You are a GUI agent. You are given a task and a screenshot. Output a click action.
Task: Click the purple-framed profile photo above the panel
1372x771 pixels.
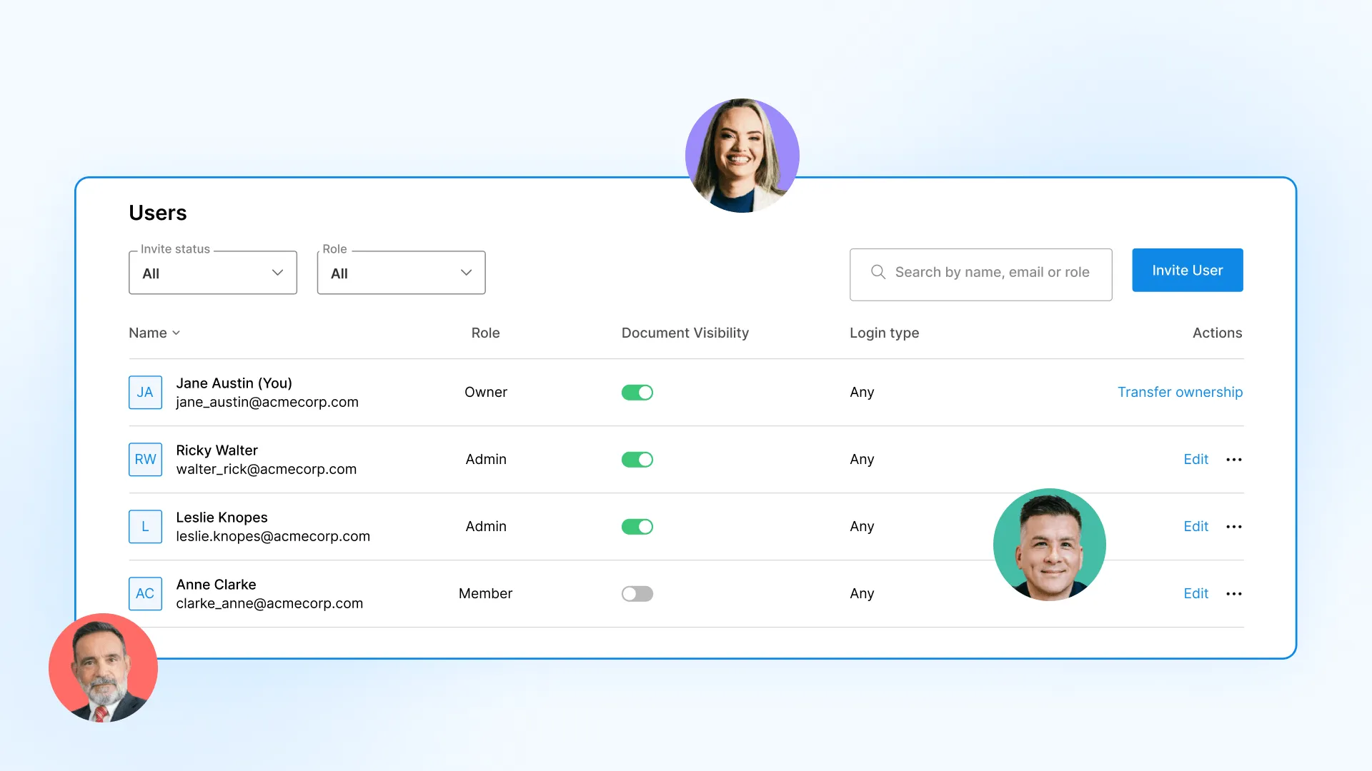(742, 156)
